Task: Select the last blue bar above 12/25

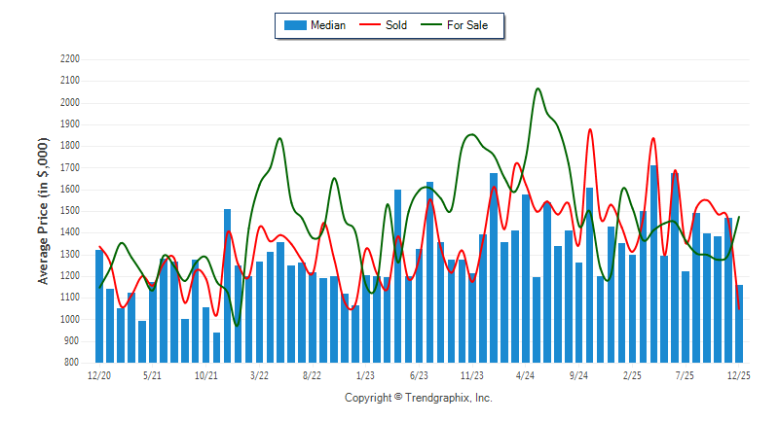Action: tap(740, 323)
